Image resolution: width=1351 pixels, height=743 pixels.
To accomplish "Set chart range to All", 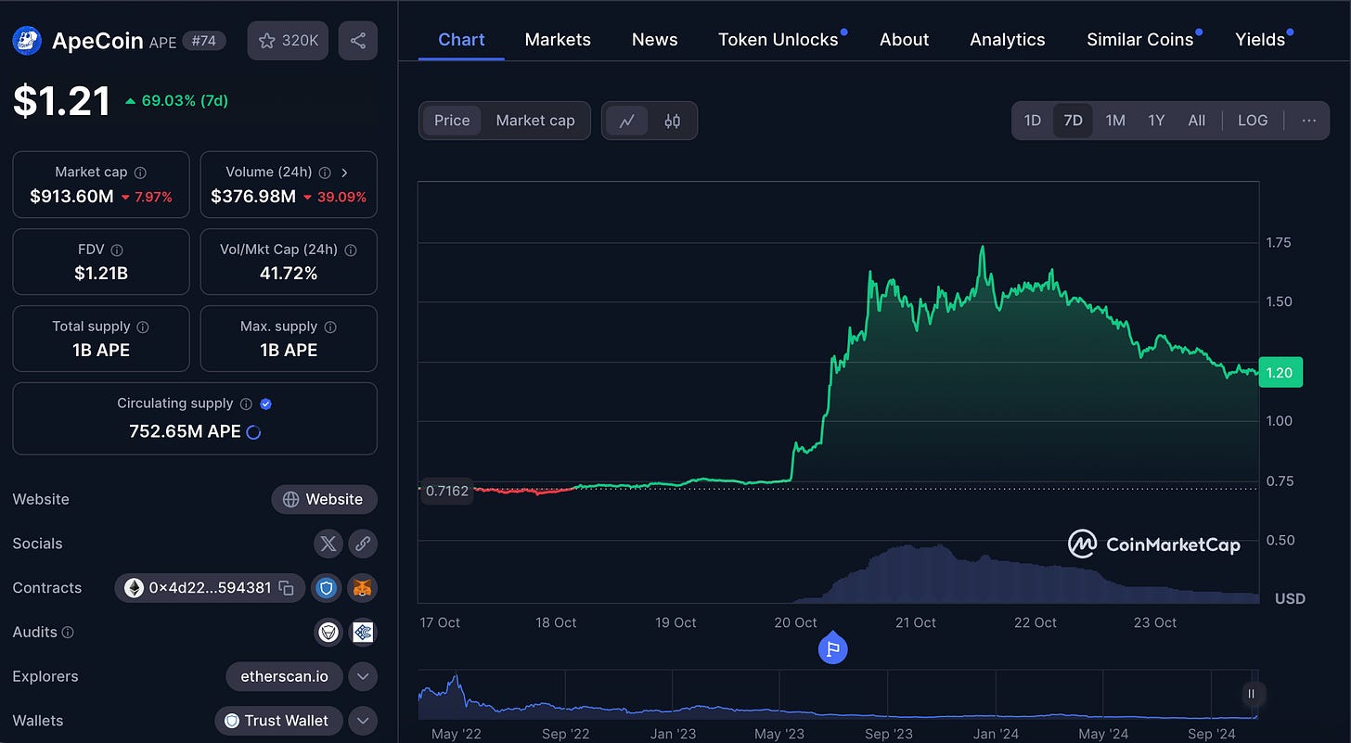I will coord(1197,121).
